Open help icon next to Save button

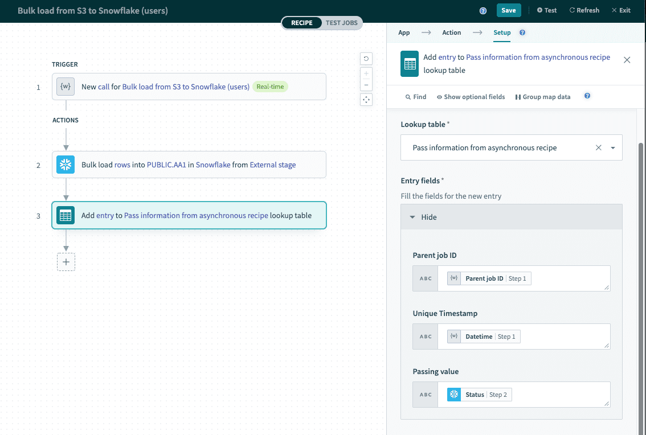pos(483,11)
